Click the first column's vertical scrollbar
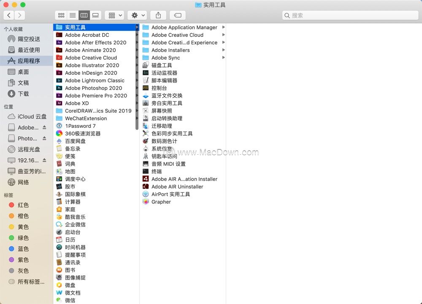 [137, 77]
